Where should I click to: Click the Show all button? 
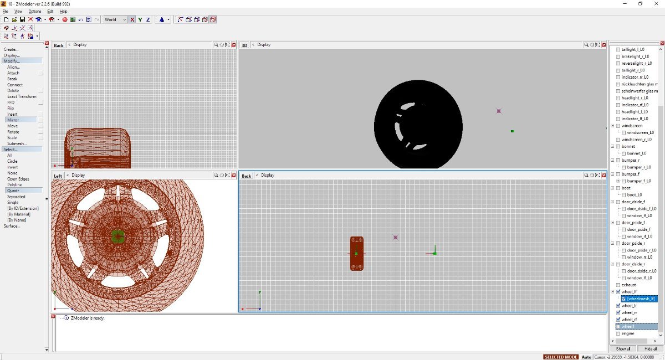click(623, 349)
